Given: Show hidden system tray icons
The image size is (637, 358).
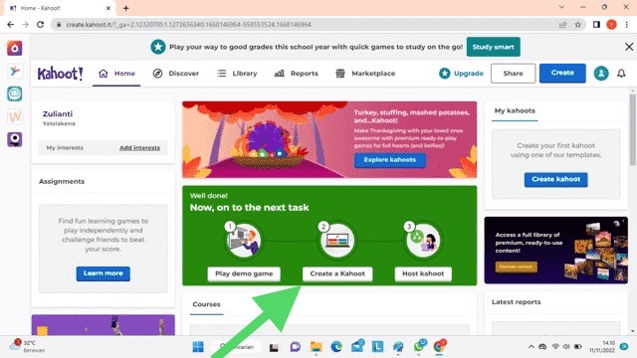Looking at the screenshot, I should click(531, 347).
